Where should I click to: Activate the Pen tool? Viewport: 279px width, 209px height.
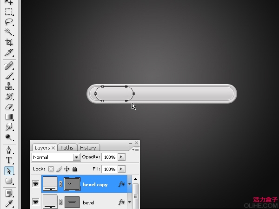[8, 150]
